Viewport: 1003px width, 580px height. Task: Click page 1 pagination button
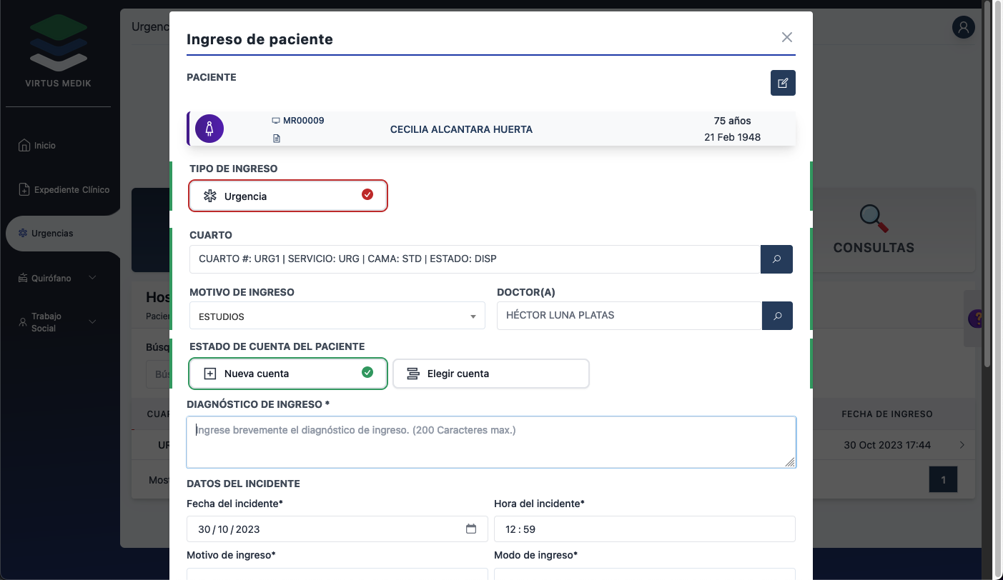click(x=943, y=480)
